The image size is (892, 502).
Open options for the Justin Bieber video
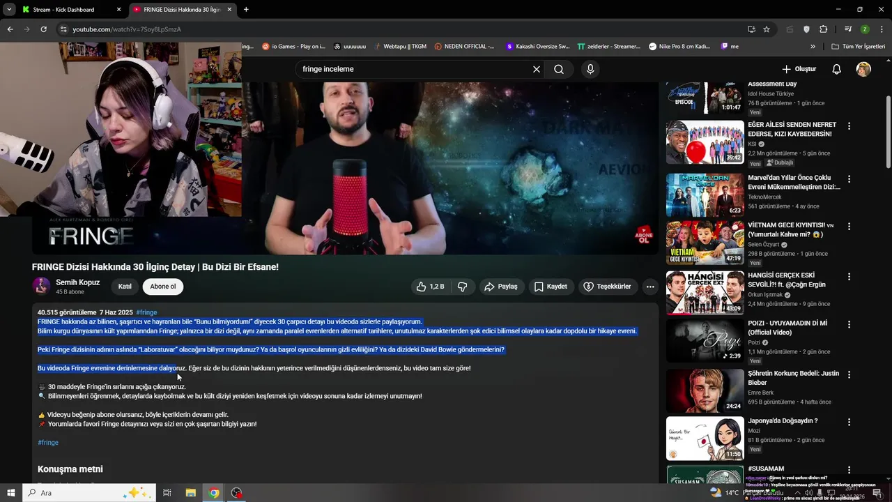click(849, 374)
